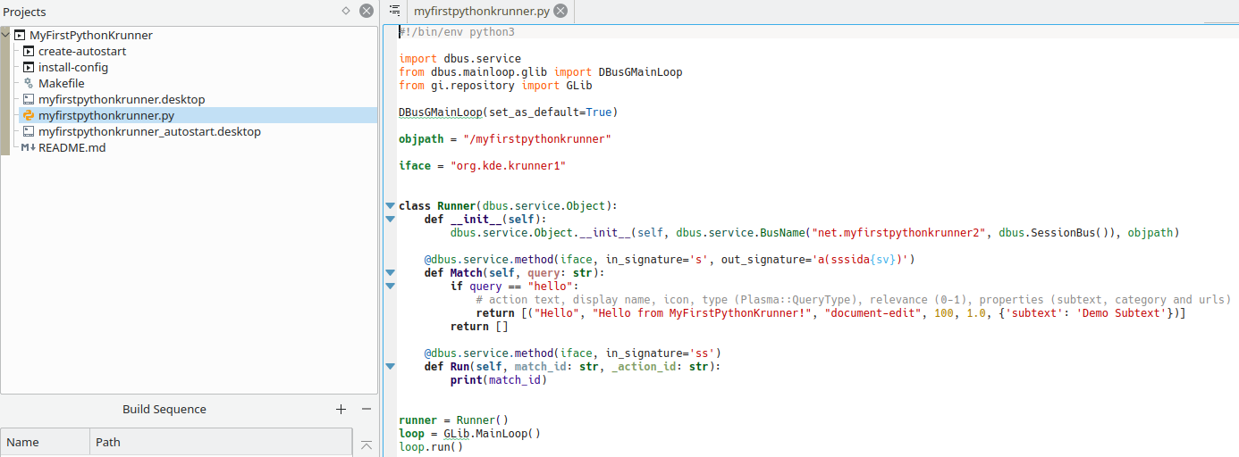The image size is (1239, 457).
Task: Click 'from dbus.mainloop.glib import DBusGMainLoop' line
Action: (x=540, y=72)
